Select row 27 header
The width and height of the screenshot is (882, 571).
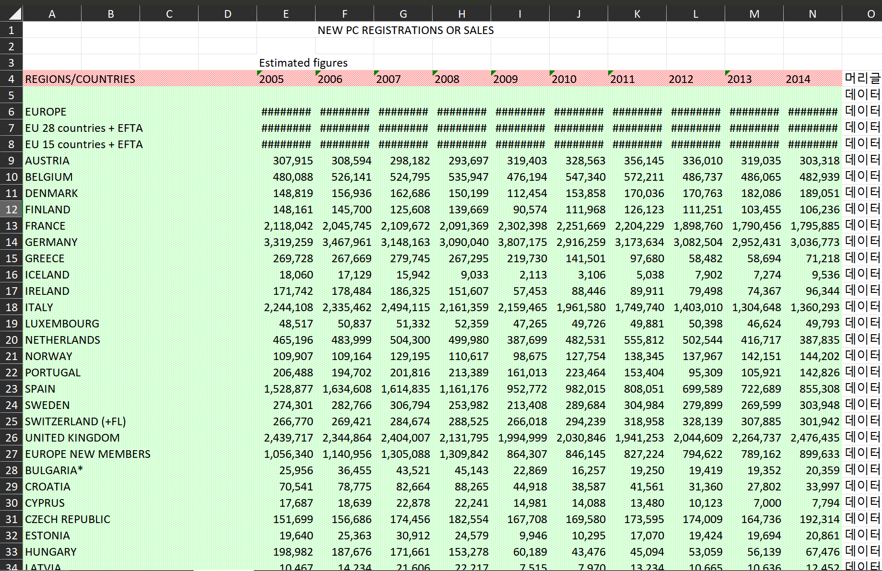point(11,454)
